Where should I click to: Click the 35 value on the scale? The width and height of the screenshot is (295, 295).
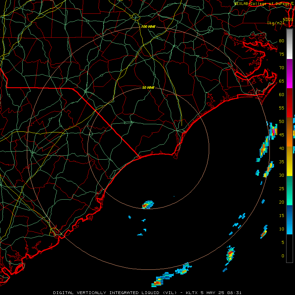pyautogui.click(x=282, y=162)
